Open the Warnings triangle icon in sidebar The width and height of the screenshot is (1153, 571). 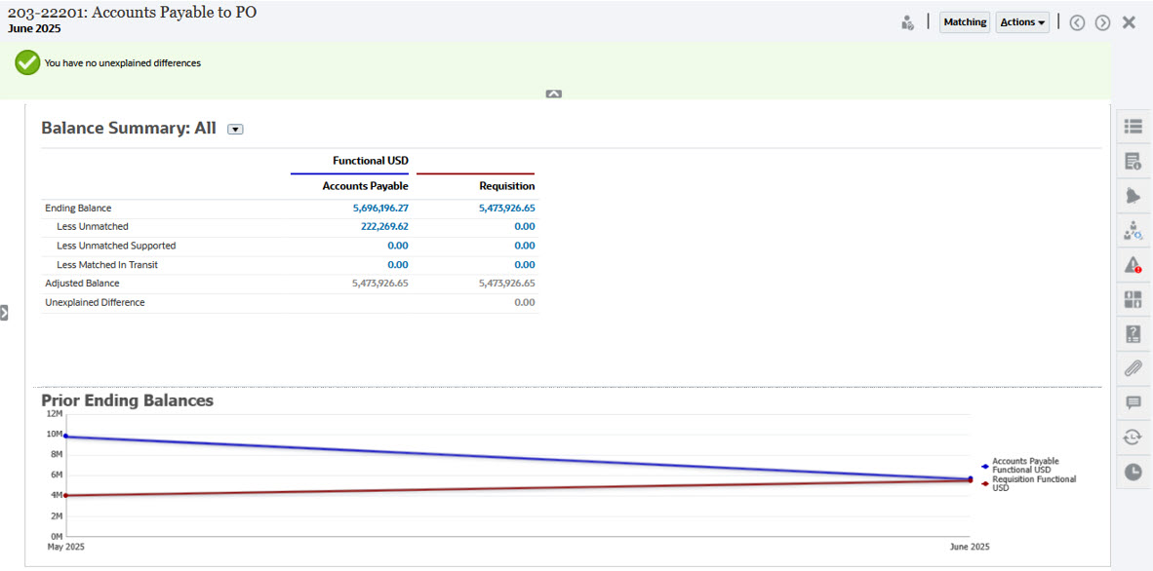click(x=1133, y=265)
